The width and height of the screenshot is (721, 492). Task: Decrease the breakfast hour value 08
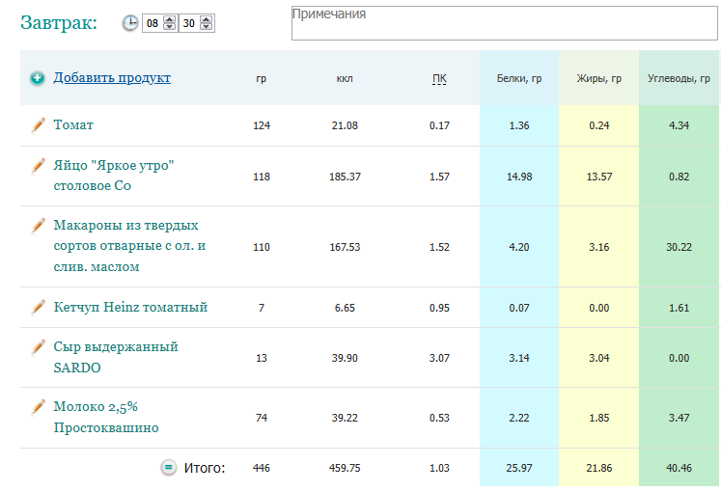tap(170, 27)
